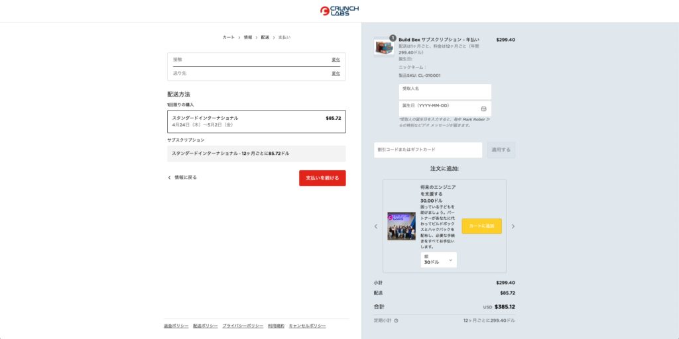Click the 注文に追加: heading
The height and width of the screenshot is (339, 679).
tap(444, 169)
